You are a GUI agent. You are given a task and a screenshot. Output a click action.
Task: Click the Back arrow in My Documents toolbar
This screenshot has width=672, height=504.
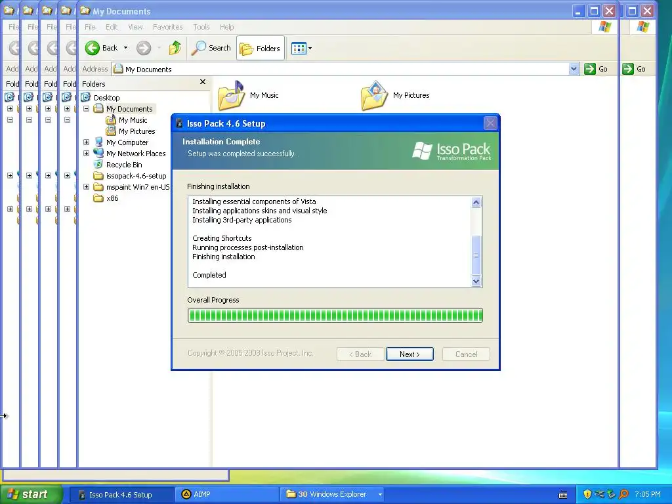coord(92,48)
